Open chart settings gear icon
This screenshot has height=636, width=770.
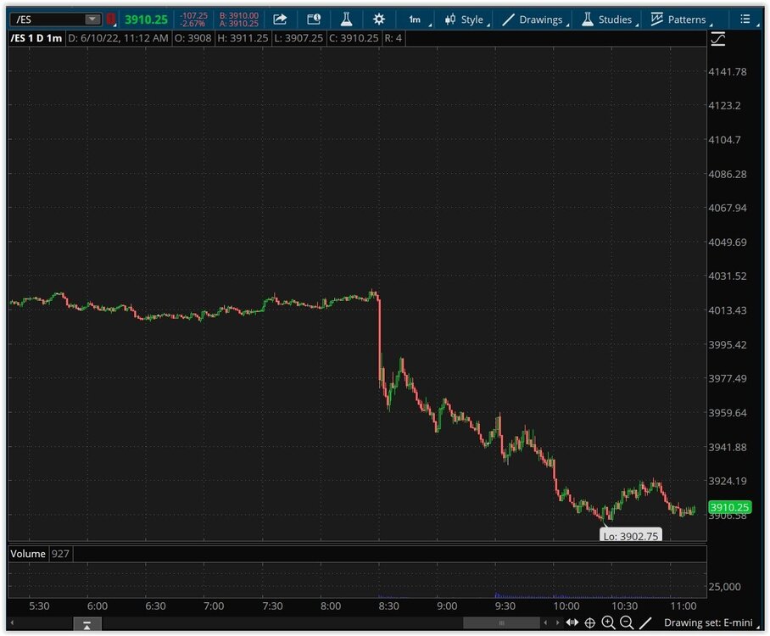pos(378,19)
